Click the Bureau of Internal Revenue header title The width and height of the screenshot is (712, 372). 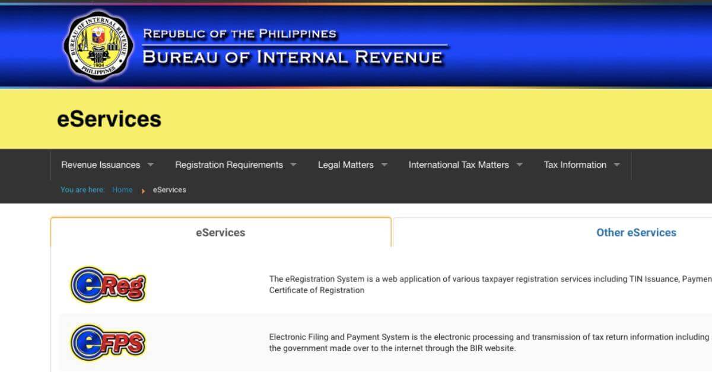pyautogui.click(x=293, y=57)
